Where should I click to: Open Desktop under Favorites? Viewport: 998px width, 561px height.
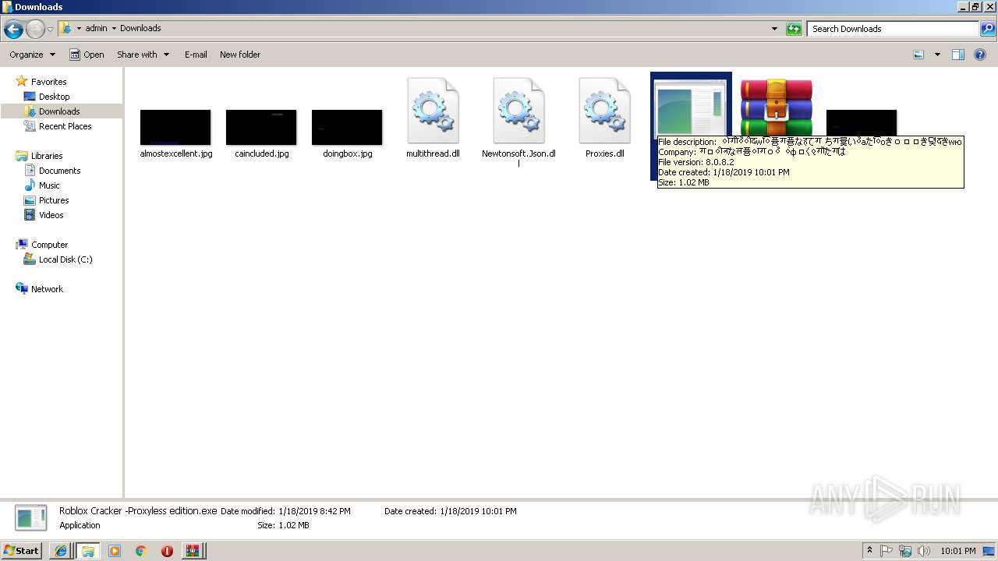[54, 97]
